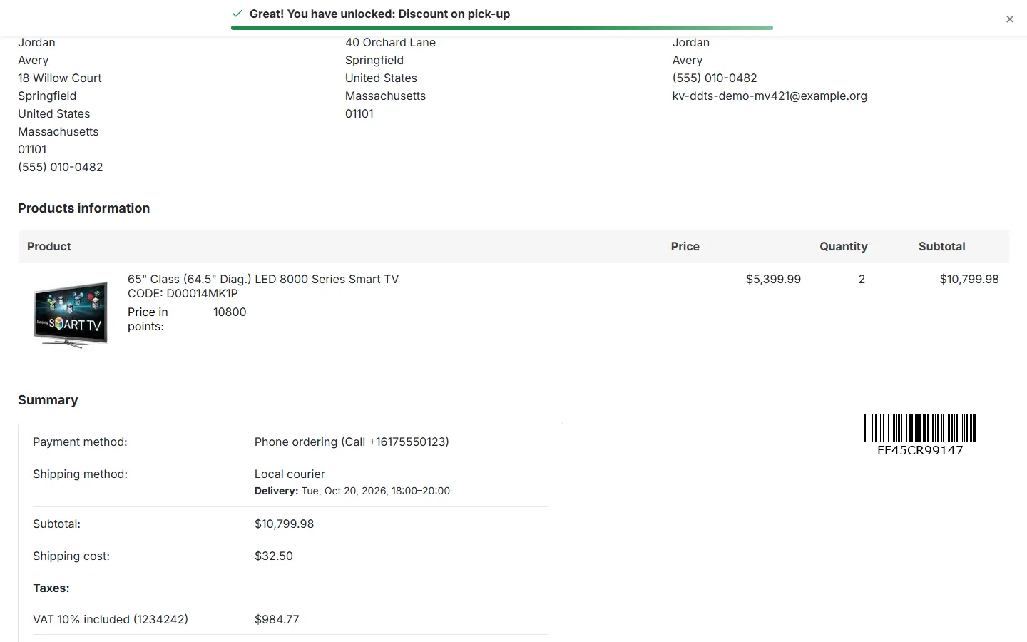Select the notification text about pick-up discount
This screenshot has width=1027, height=642.
coord(379,14)
